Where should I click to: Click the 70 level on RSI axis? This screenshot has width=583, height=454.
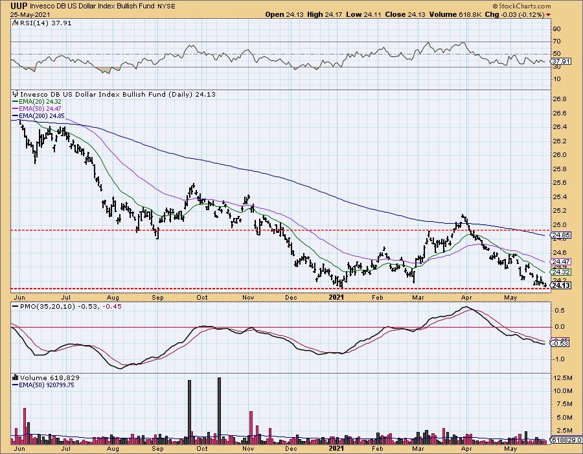coord(556,42)
